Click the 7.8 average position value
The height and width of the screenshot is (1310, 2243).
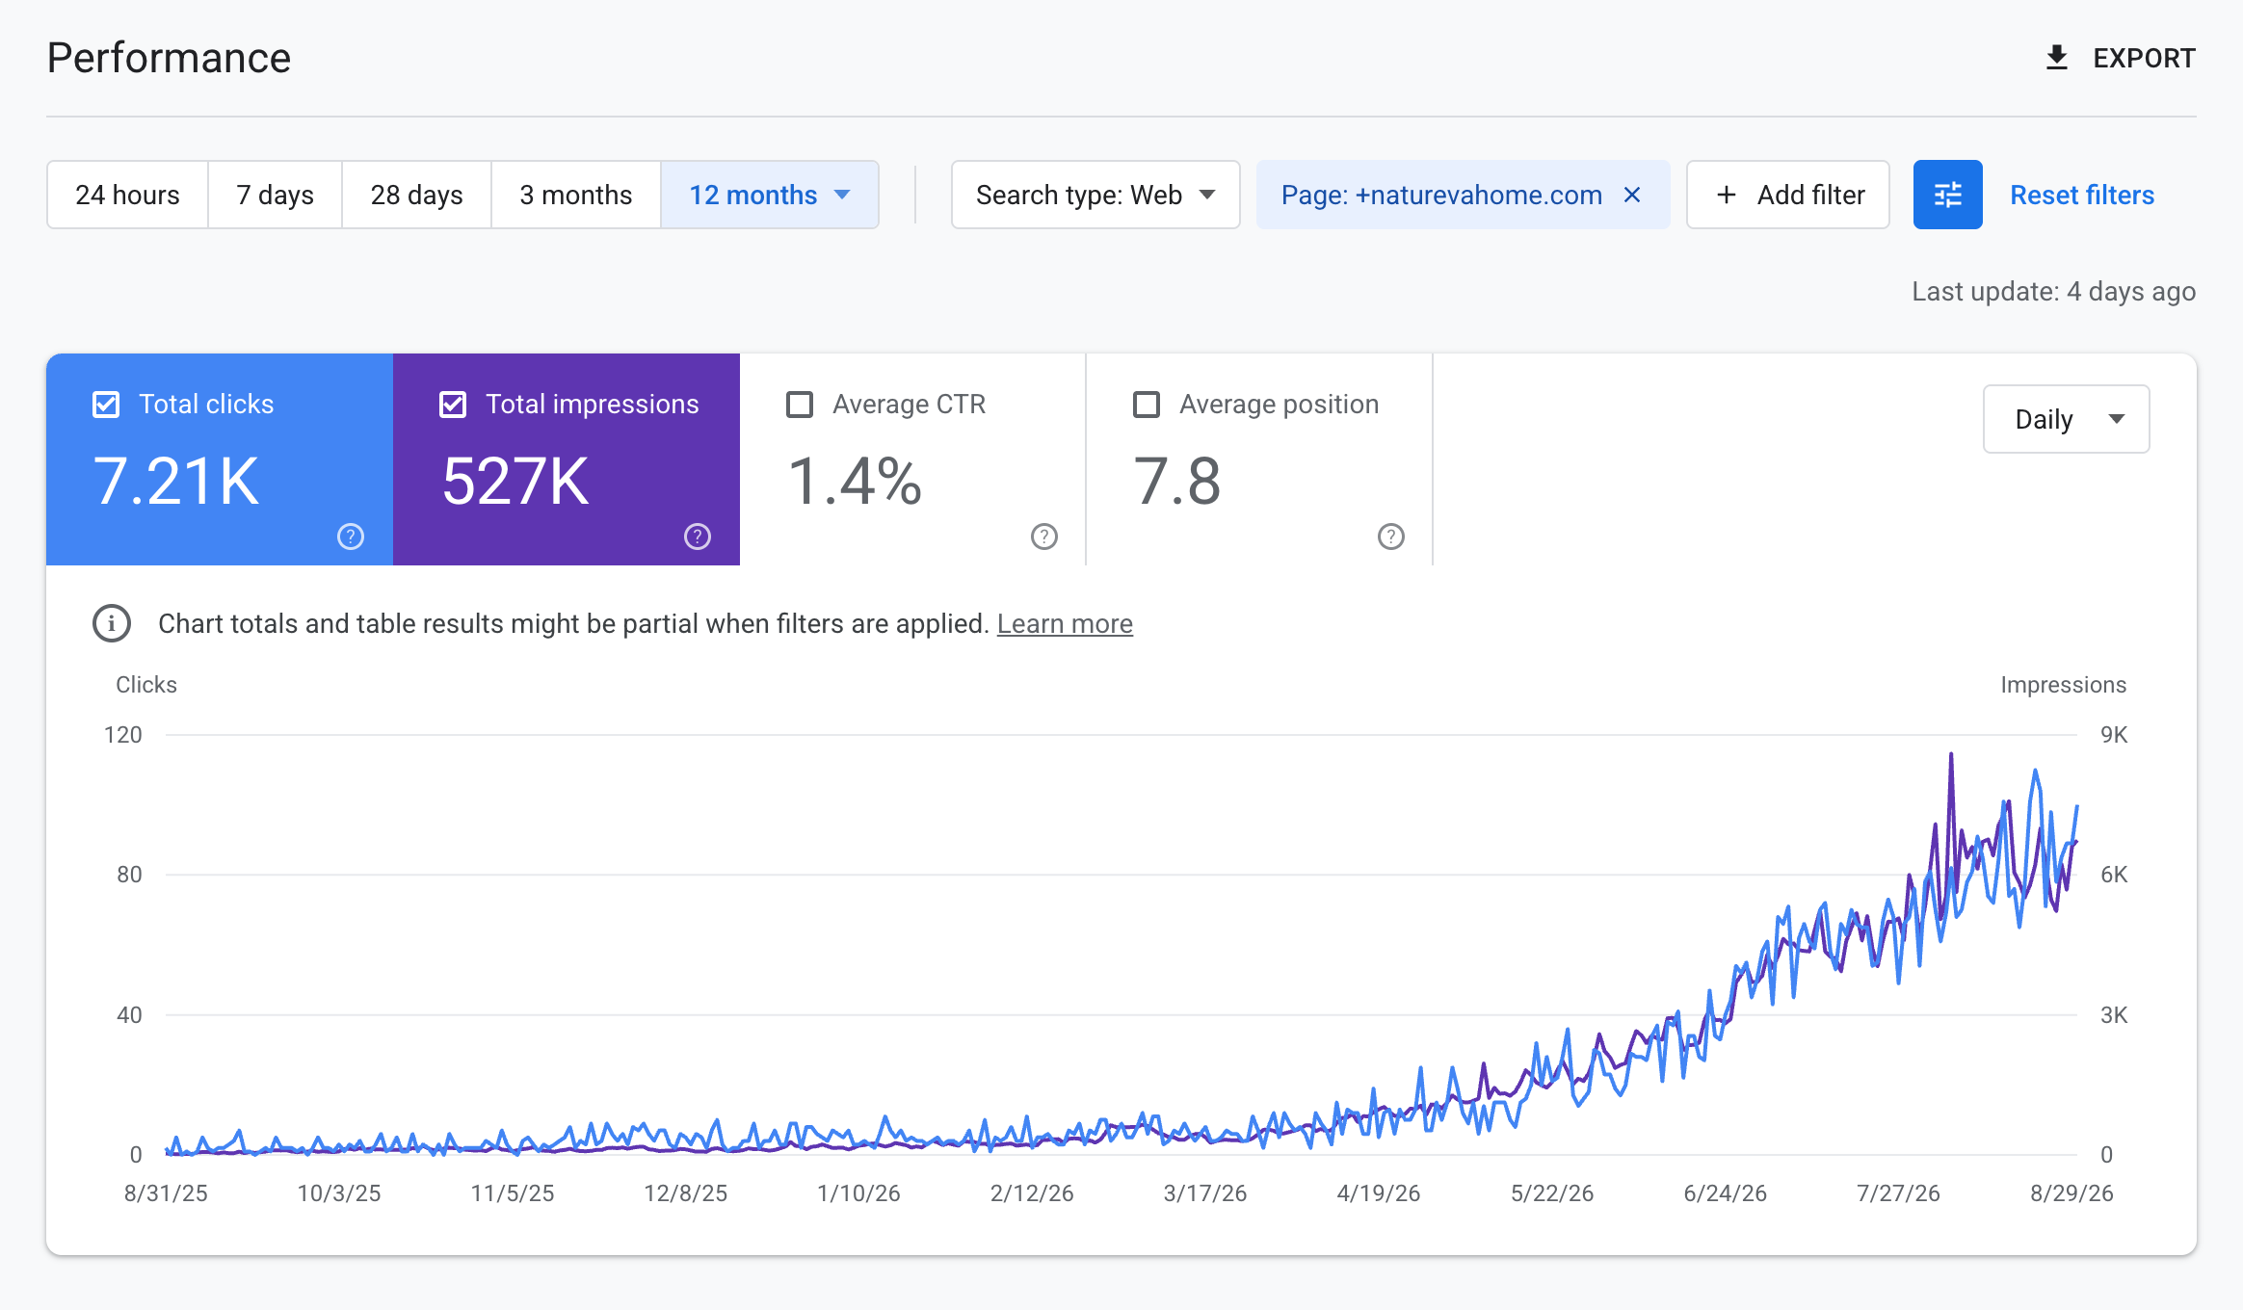click(x=1177, y=481)
